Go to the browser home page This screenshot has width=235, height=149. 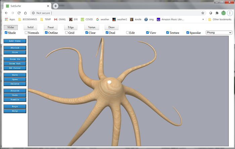click(x=25, y=13)
